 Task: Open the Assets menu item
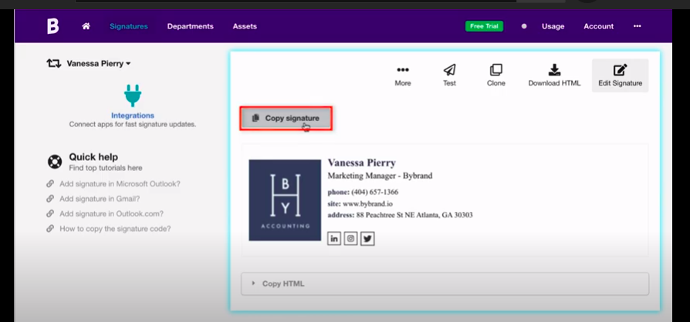coord(245,26)
